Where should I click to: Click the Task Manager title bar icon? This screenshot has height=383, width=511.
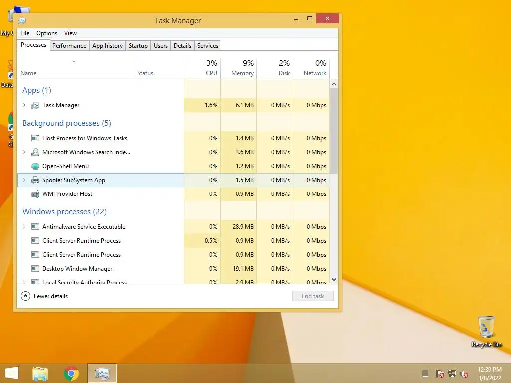[22, 21]
